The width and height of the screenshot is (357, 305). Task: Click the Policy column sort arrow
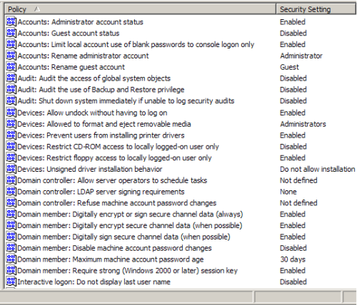pyautogui.click(x=36, y=9)
